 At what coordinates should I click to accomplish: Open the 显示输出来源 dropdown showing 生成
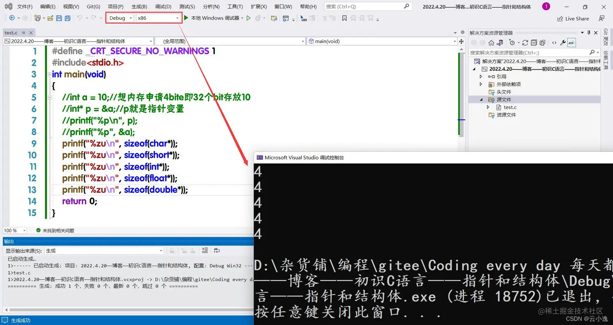coord(104,251)
